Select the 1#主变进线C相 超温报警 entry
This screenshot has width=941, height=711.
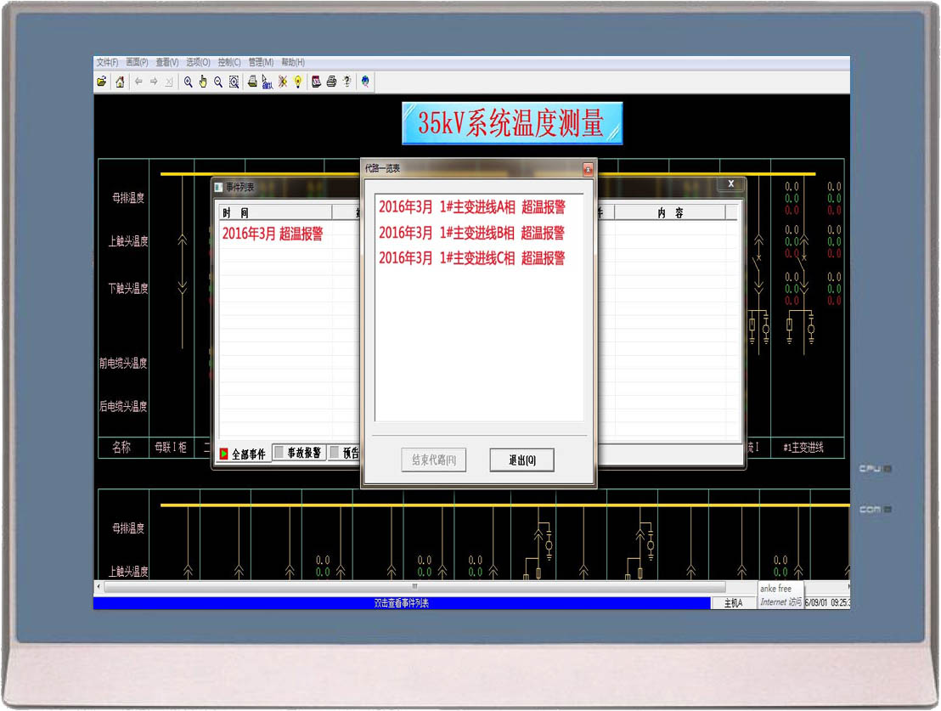pyautogui.click(x=472, y=258)
